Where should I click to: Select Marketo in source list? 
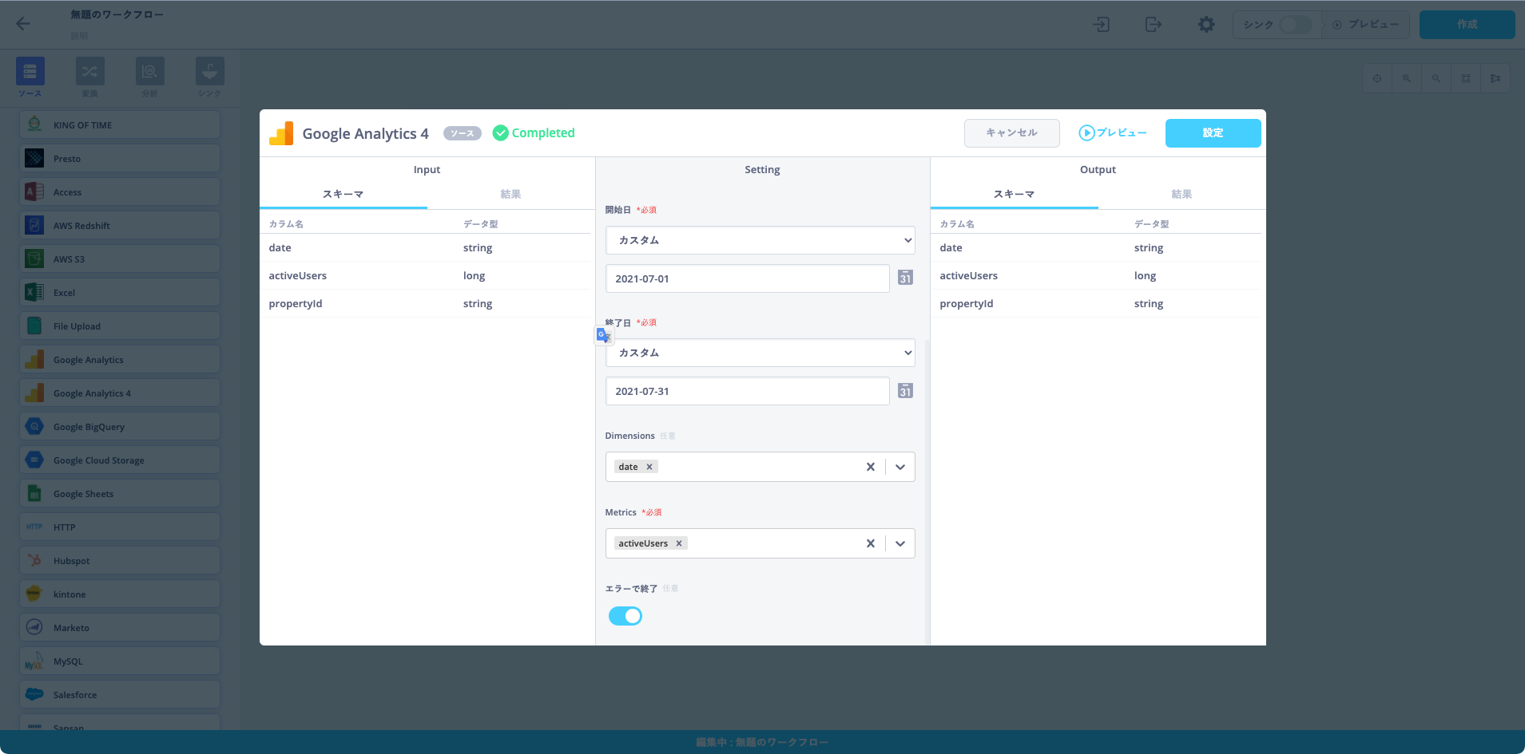121,628
